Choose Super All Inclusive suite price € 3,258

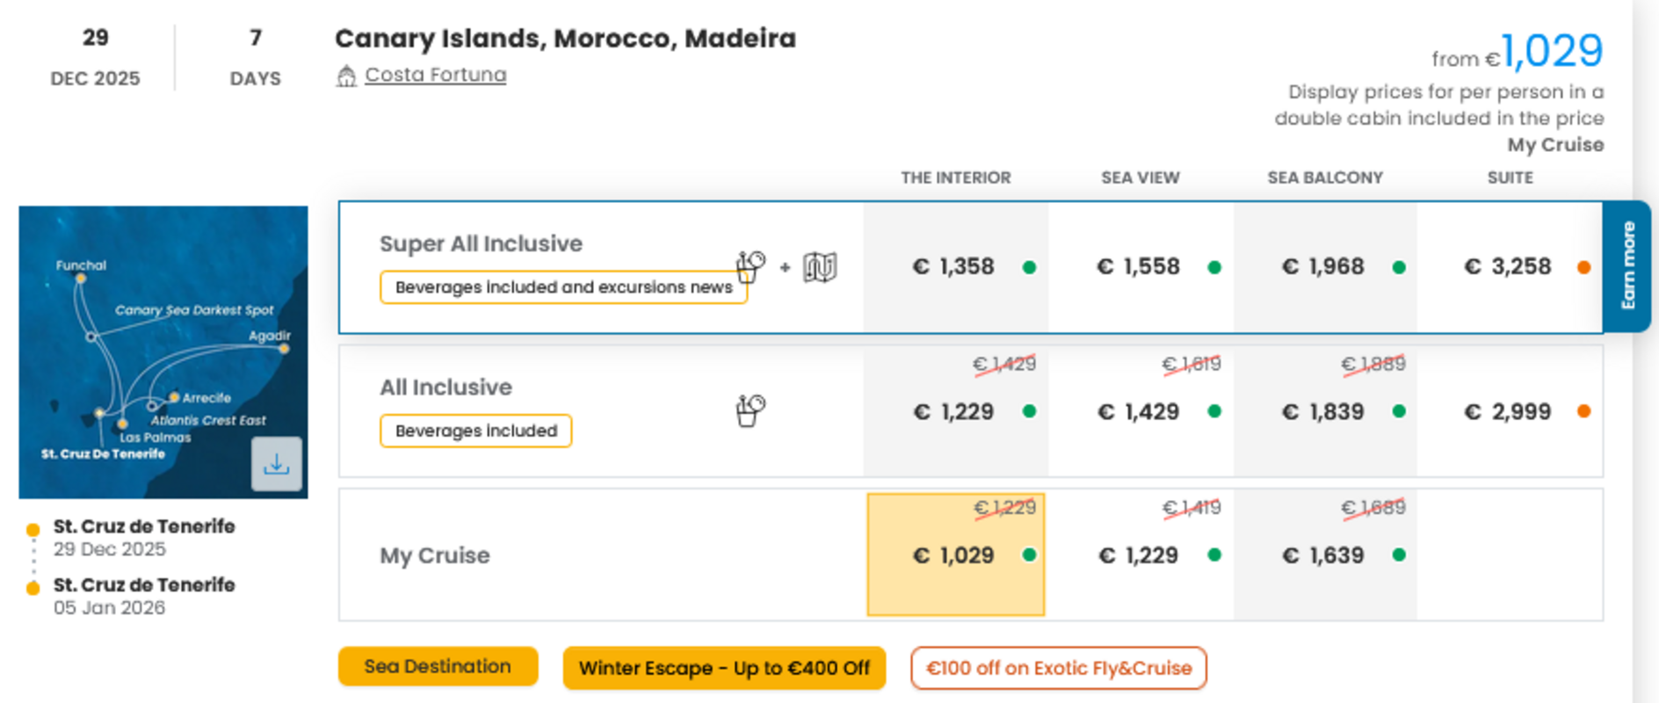(1510, 267)
